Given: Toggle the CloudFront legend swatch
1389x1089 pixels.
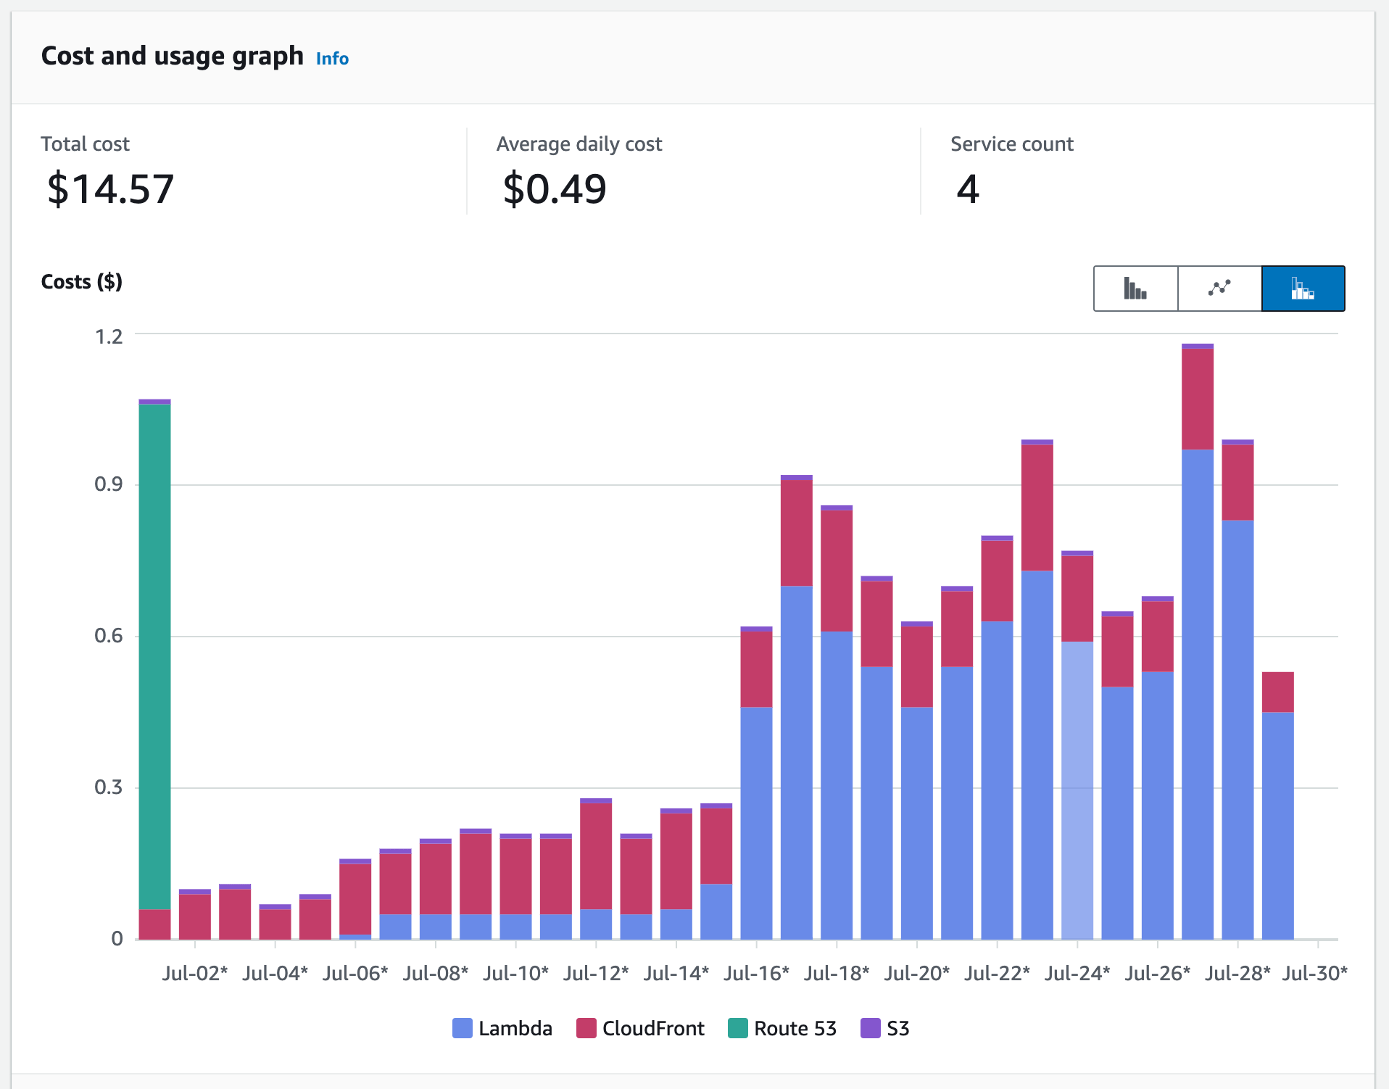Looking at the screenshot, I should [586, 1028].
